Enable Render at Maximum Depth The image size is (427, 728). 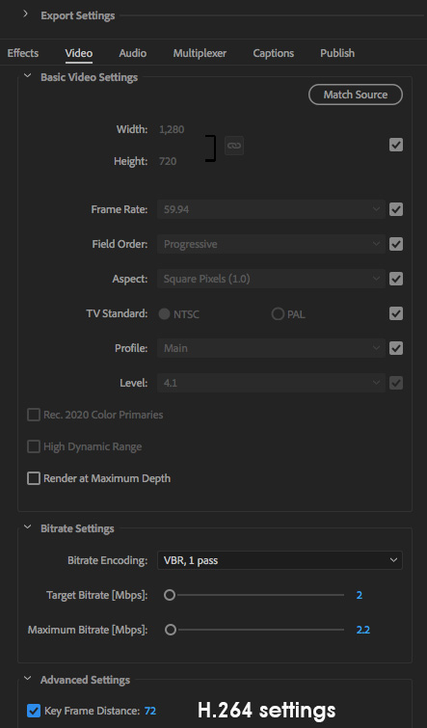point(34,478)
